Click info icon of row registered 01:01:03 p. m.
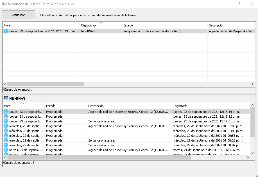The image size is (258, 177). (x=6, y=126)
